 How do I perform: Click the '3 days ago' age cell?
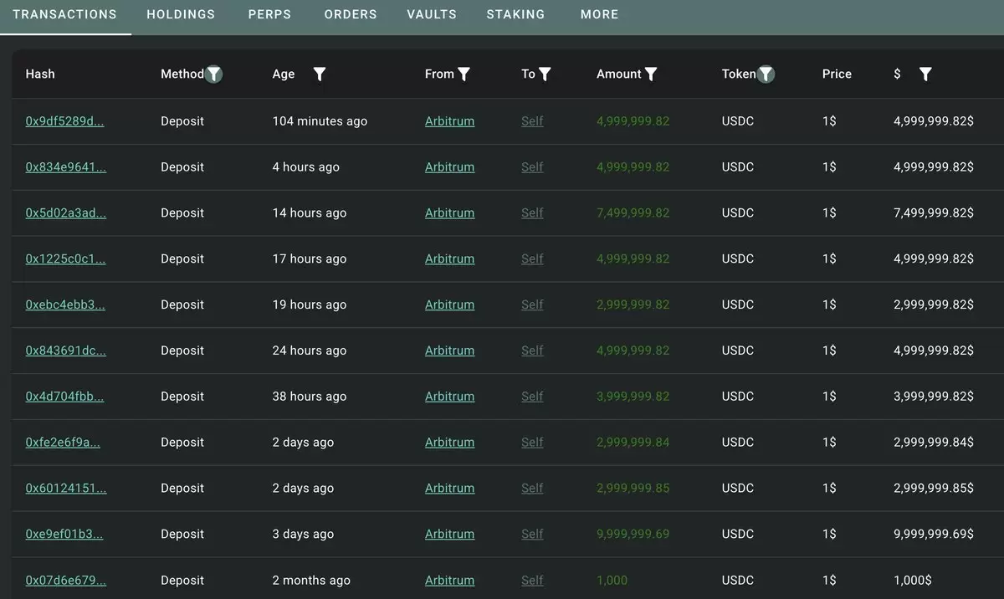pyautogui.click(x=303, y=535)
